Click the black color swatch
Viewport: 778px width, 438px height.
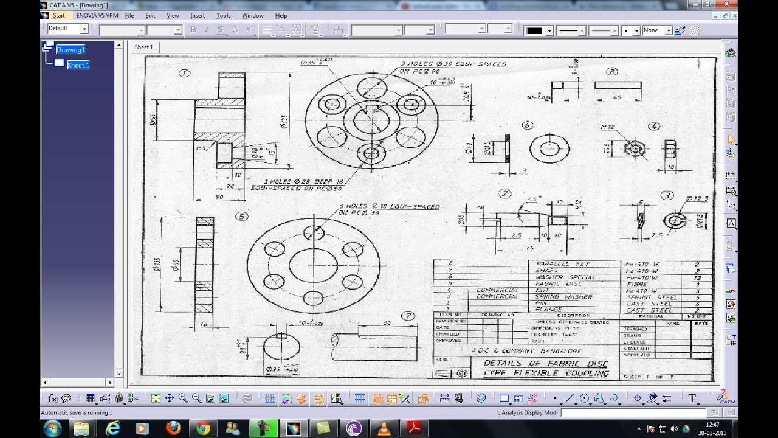point(535,30)
